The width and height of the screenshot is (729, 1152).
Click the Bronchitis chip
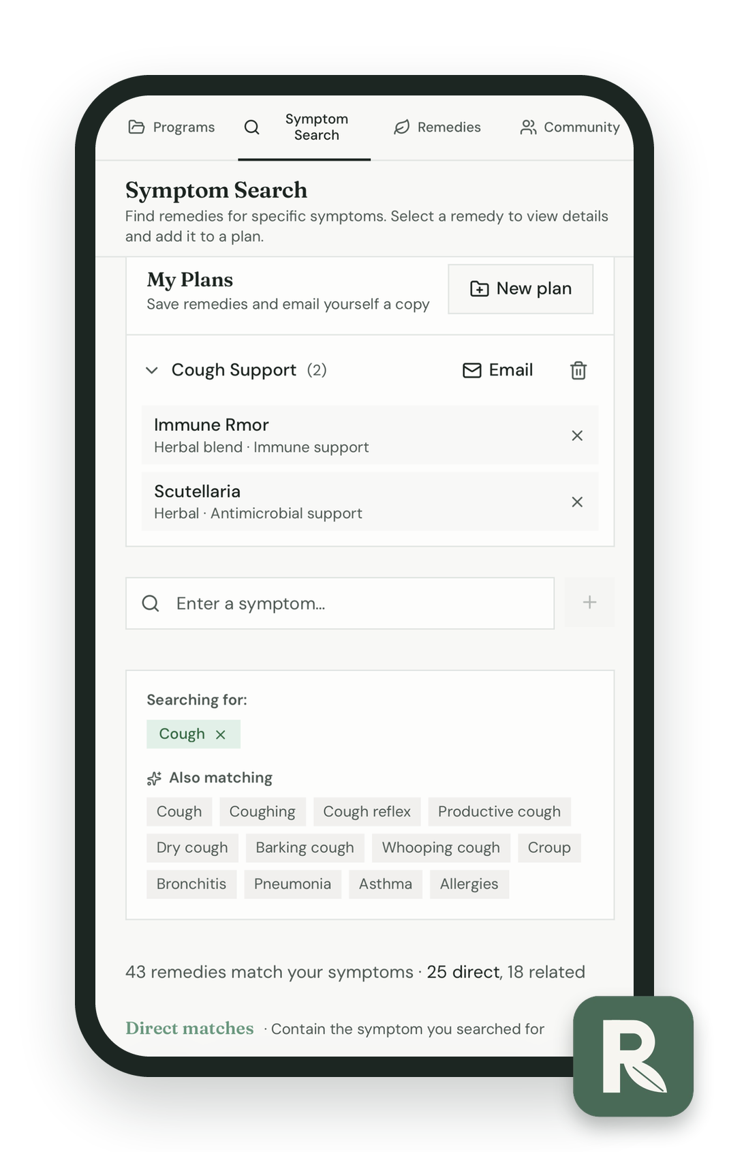(x=191, y=884)
